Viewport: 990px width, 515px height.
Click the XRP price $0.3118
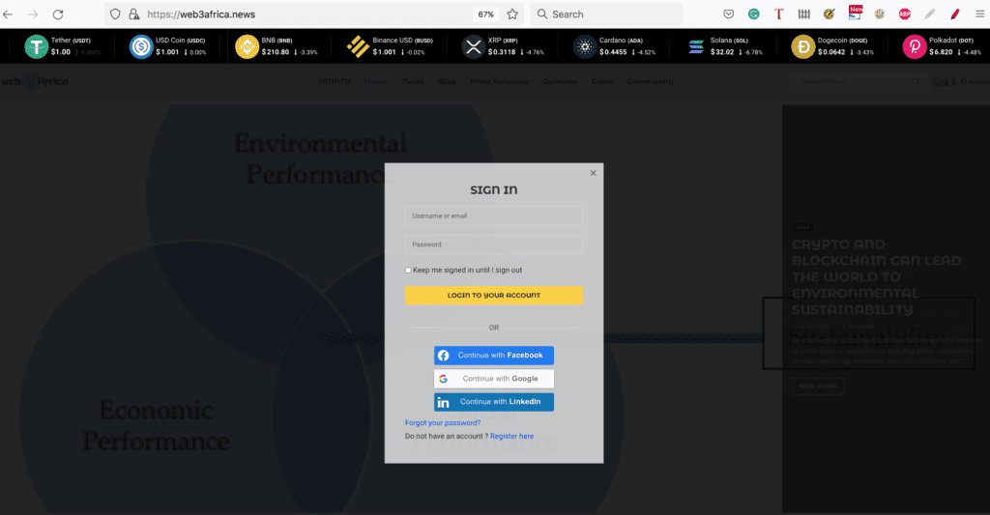[x=502, y=52]
